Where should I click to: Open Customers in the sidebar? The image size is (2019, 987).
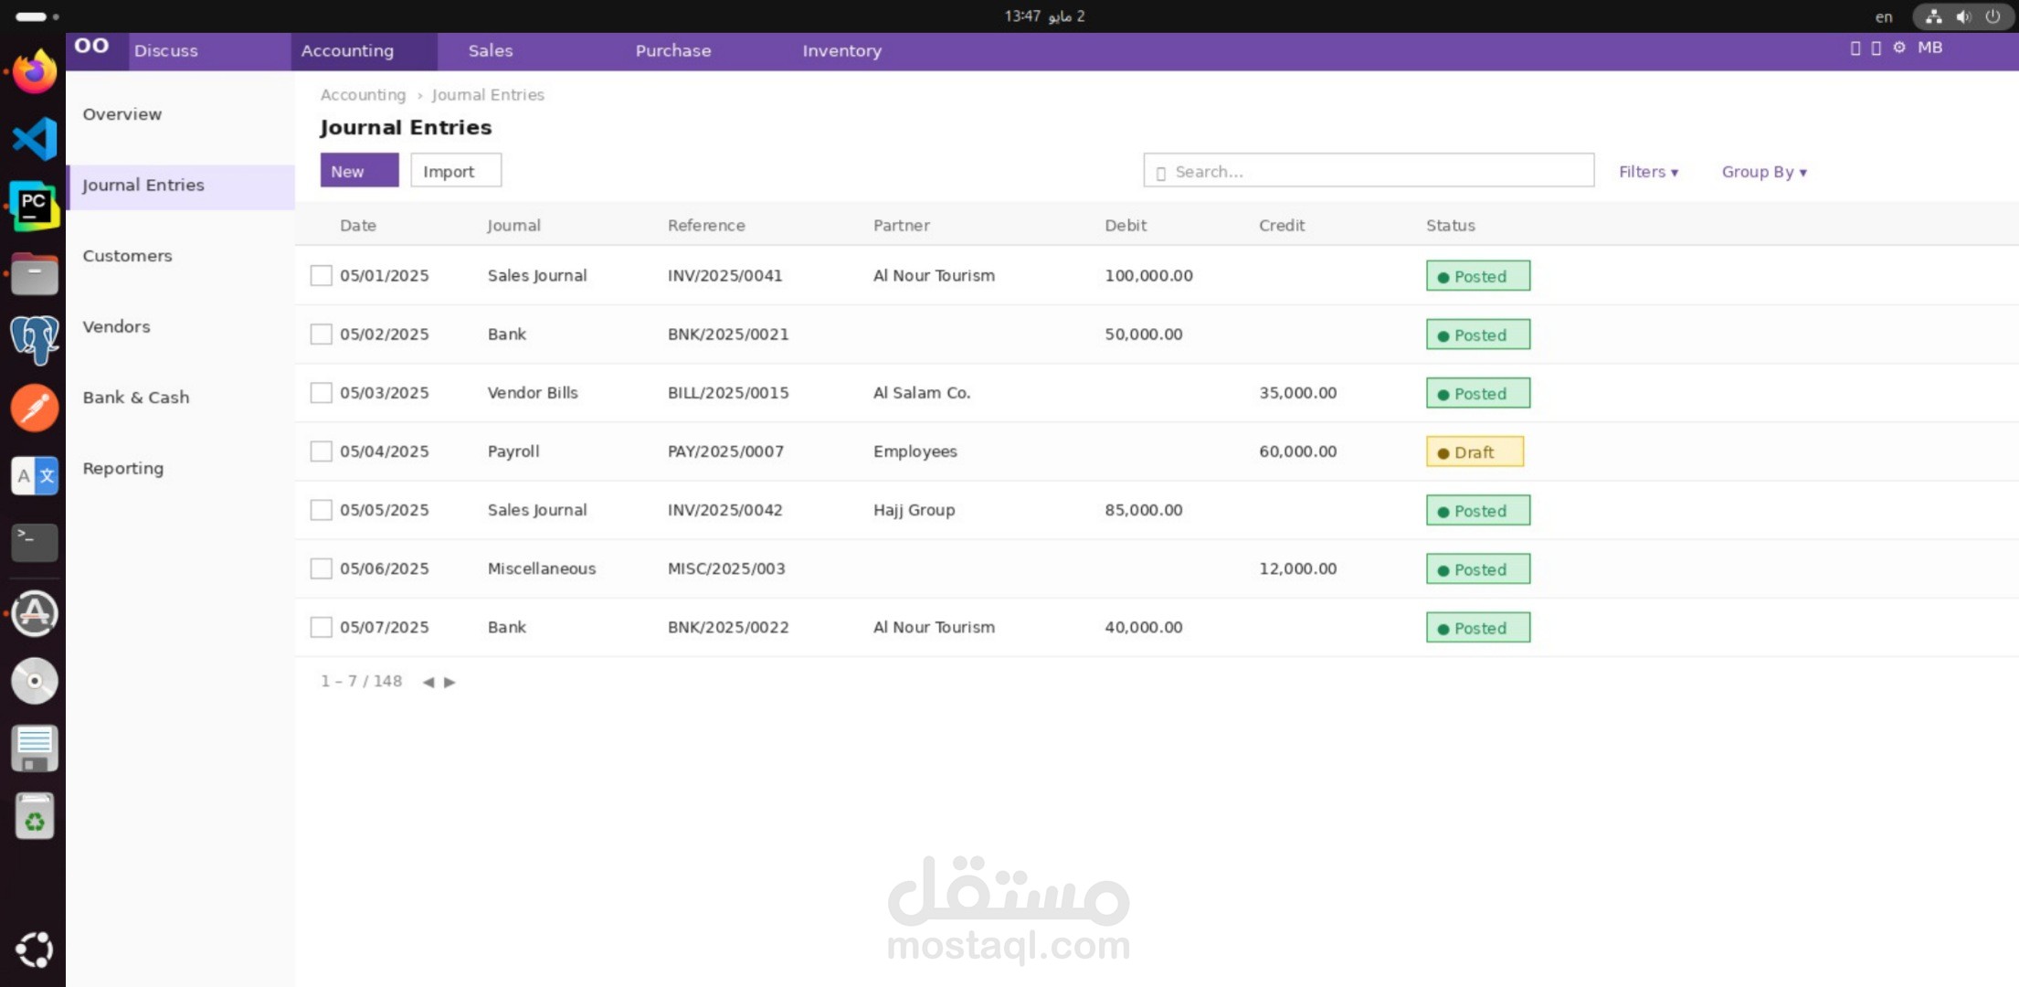click(x=127, y=256)
